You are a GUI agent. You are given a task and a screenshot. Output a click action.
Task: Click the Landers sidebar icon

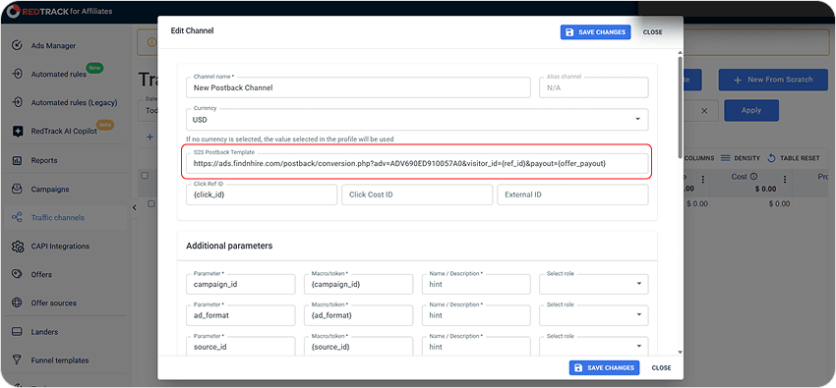pos(17,332)
